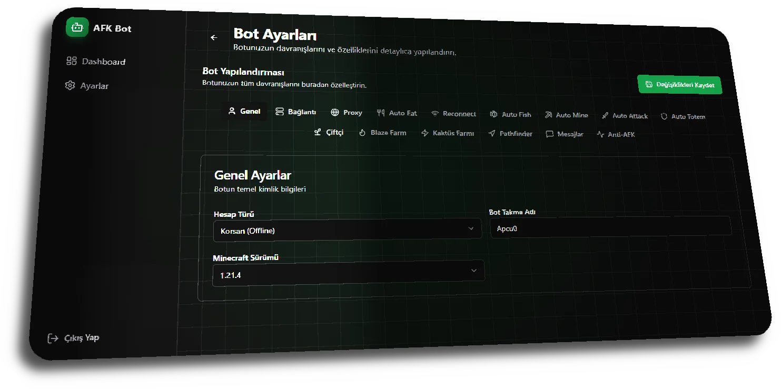
Task: Click the 'Botun temel kimlik bilgileri' subtitle
Action: tap(260, 188)
